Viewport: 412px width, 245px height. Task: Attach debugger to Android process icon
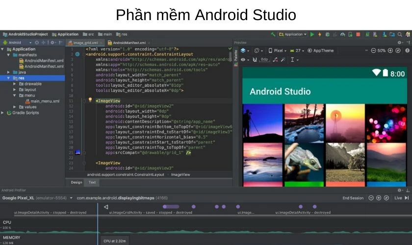tap(350, 34)
